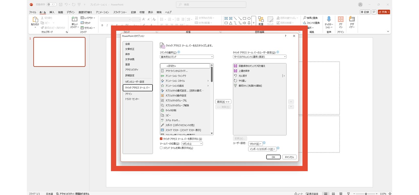Select the oval shape in shapes gallery

coord(249,18)
